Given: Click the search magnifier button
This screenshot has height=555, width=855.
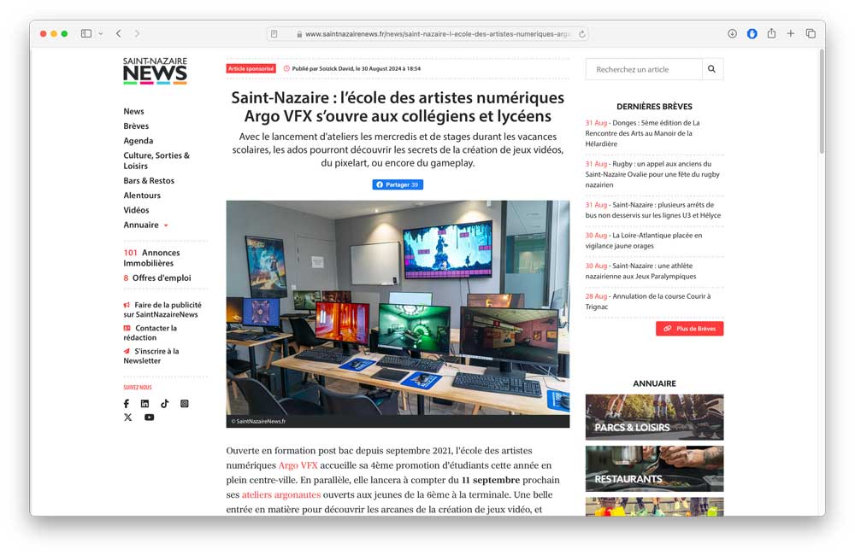Looking at the screenshot, I should click(712, 69).
